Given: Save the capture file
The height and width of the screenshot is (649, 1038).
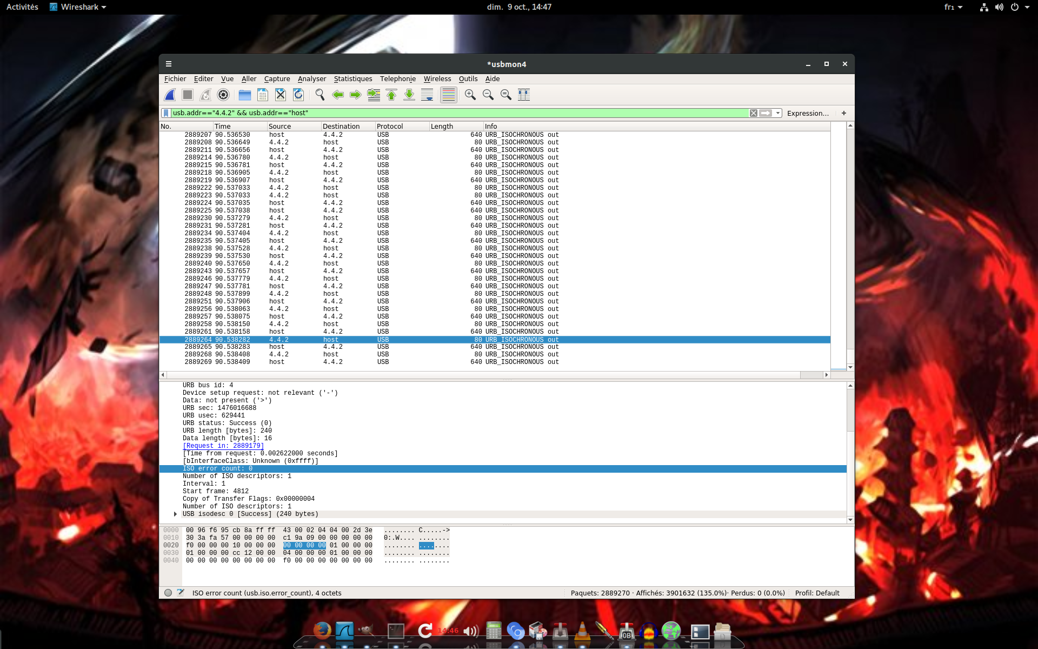Looking at the screenshot, I should click(x=263, y=95).
